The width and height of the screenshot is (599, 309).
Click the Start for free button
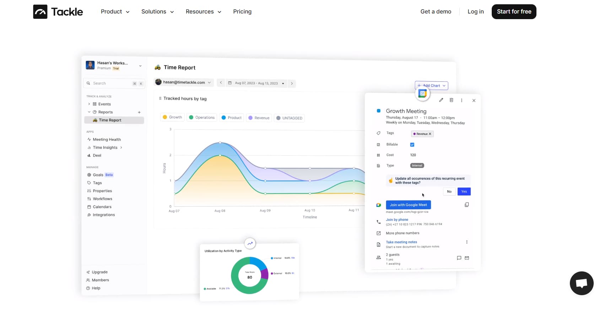point(514,12)
